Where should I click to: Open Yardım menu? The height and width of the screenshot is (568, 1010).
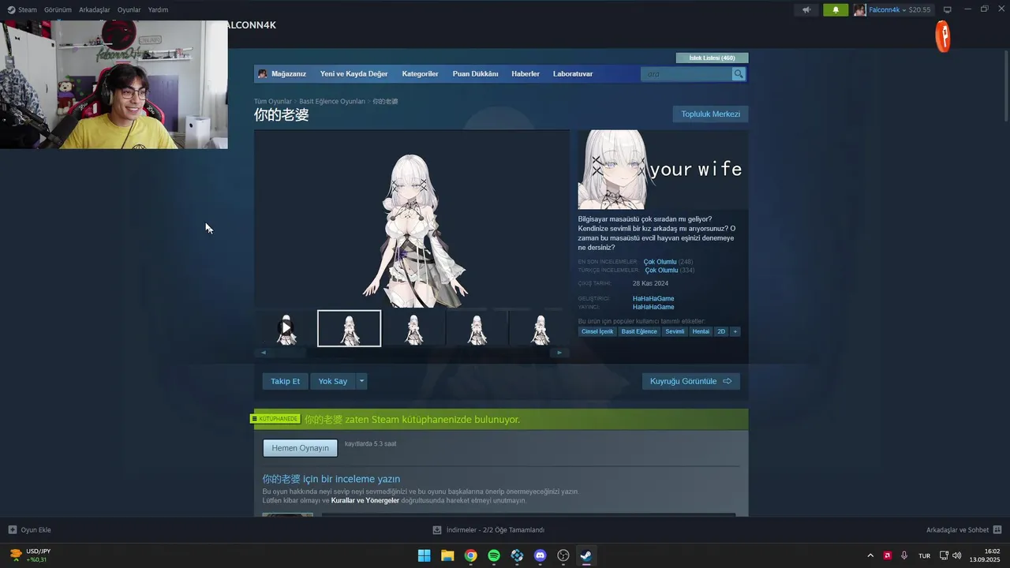point(158,9)
